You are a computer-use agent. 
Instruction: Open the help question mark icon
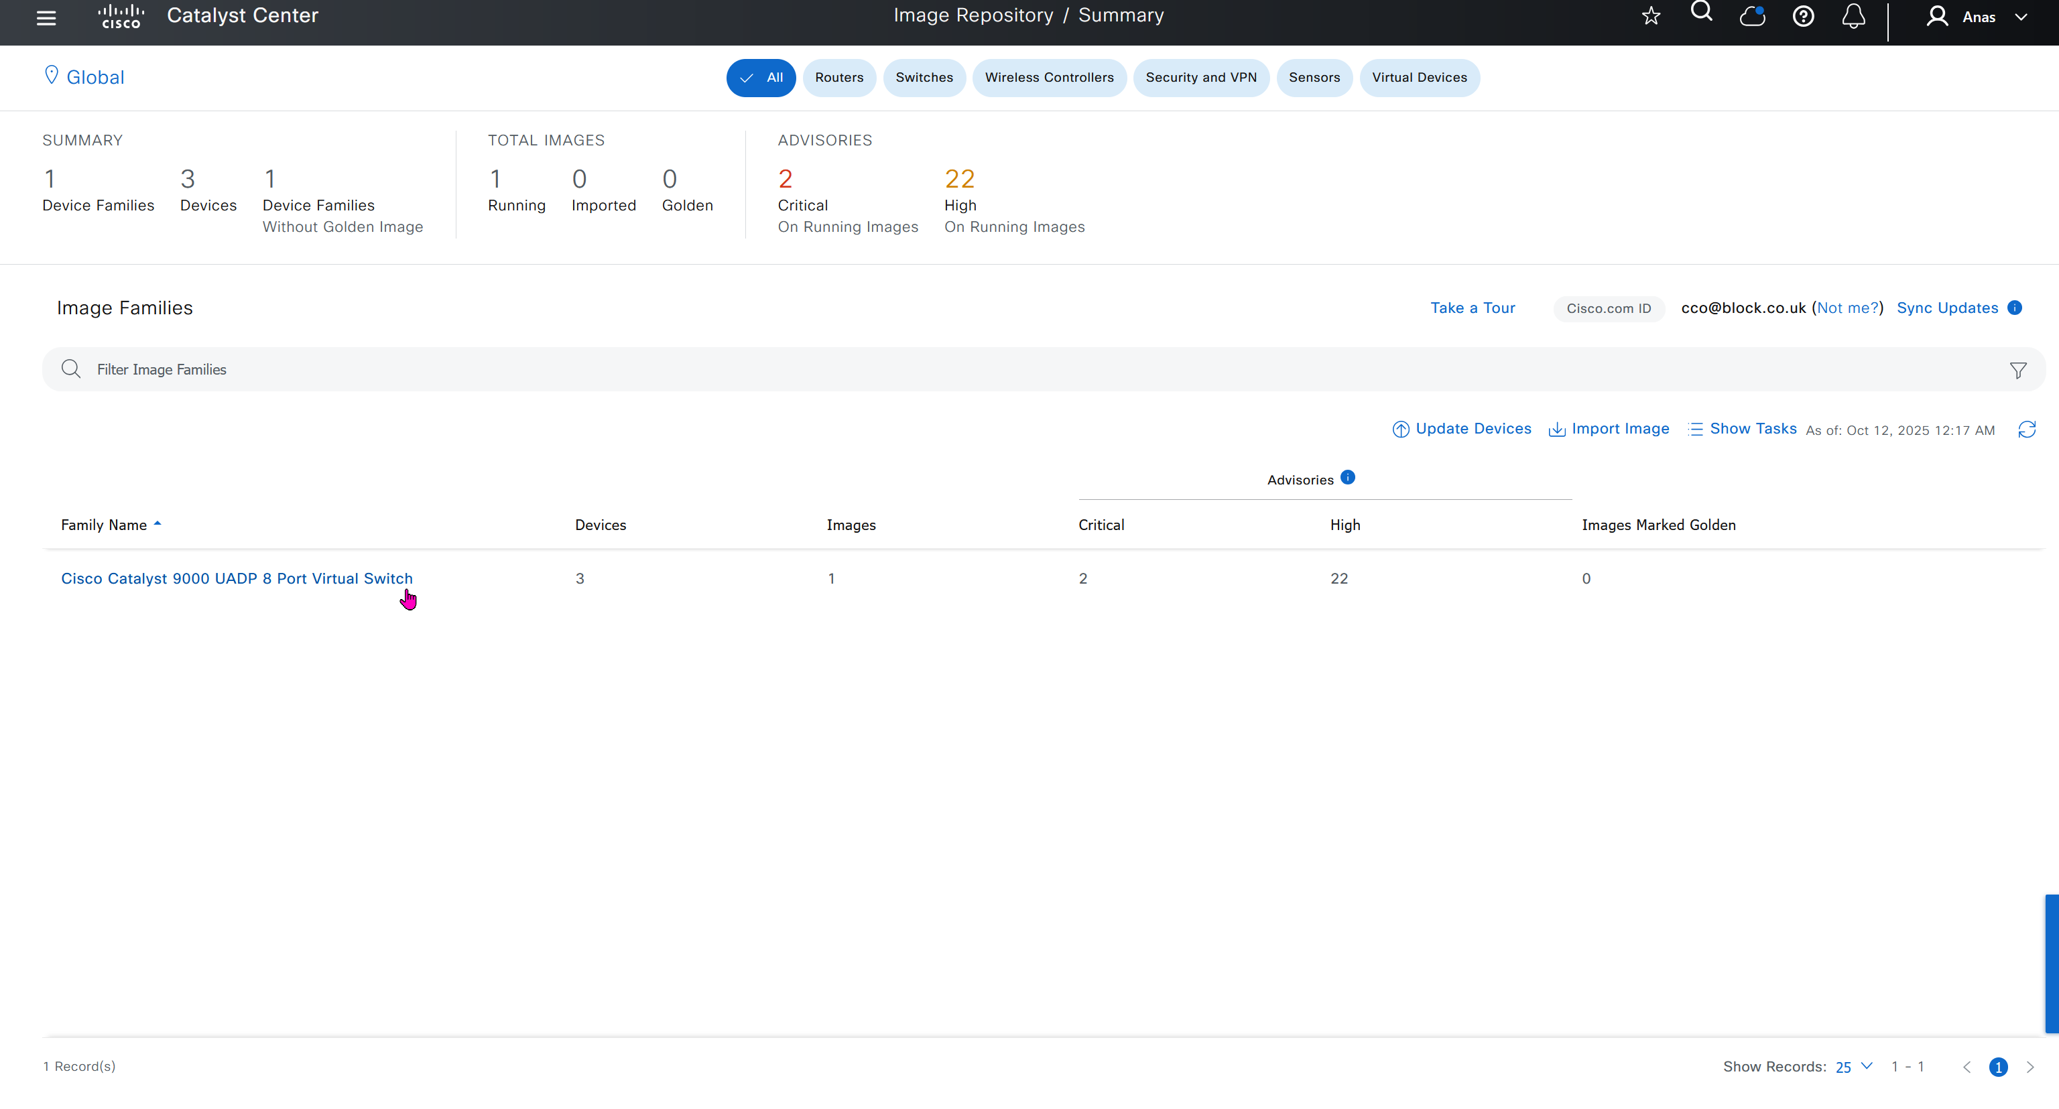[x=1802, y=16]
